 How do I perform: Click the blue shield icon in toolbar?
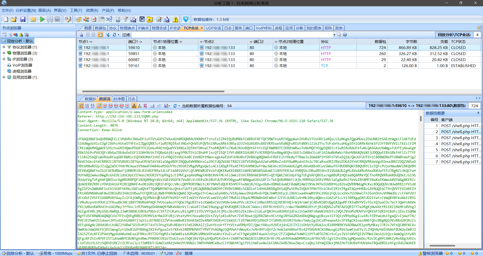point(186,19)
